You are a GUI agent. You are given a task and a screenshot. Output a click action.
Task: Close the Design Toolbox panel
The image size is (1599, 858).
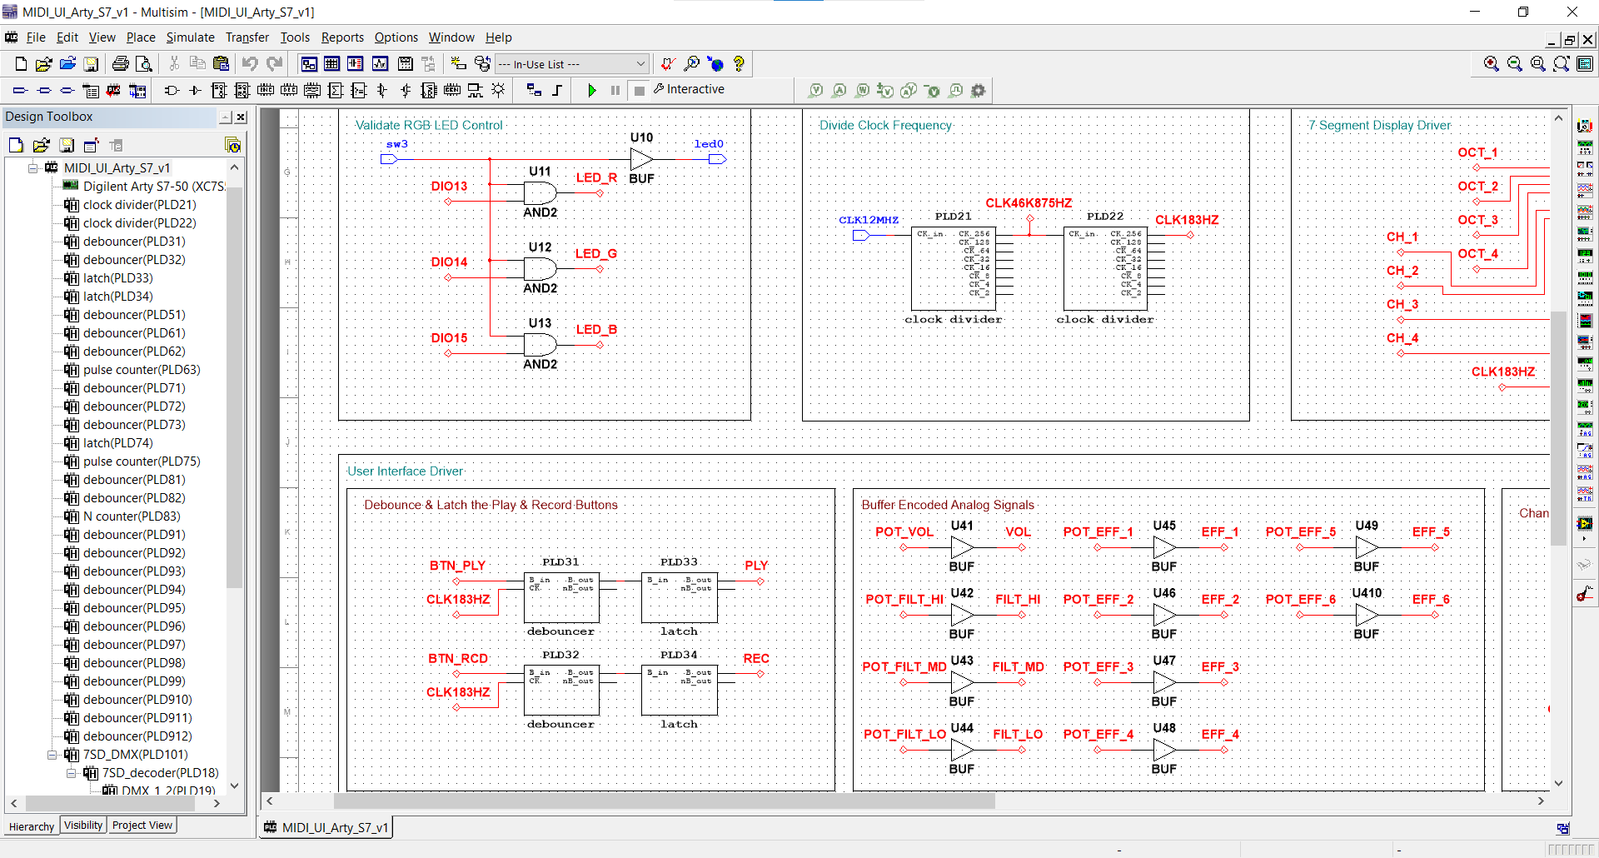pos(241,117)
